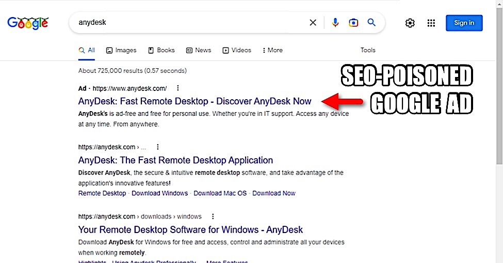Open the Books tab
The image size is (503, 263).
pyautogui.click(x=161, y=50)
